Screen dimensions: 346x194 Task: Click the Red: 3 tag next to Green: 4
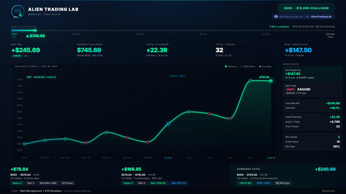(x=31, y=183)
